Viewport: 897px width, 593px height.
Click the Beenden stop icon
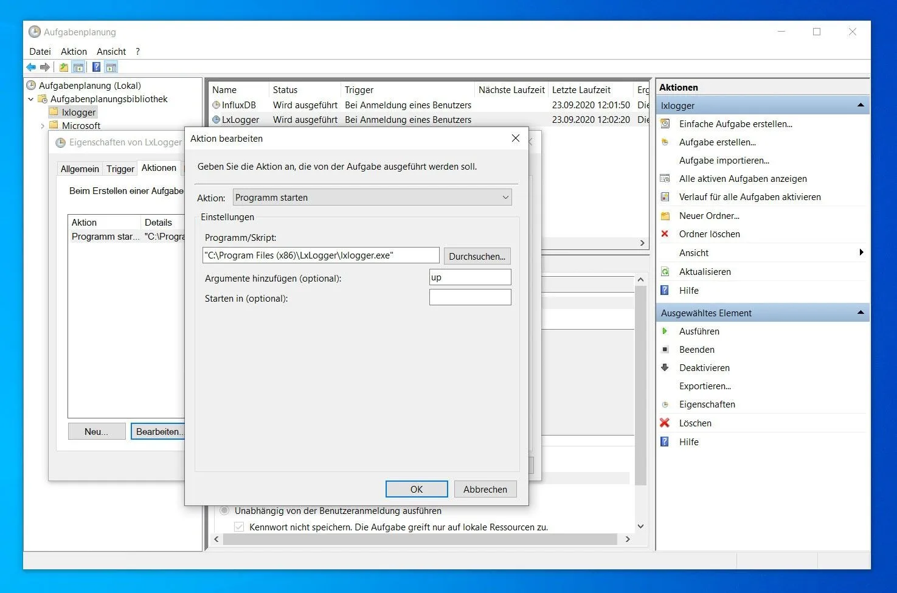coord(665,349)
